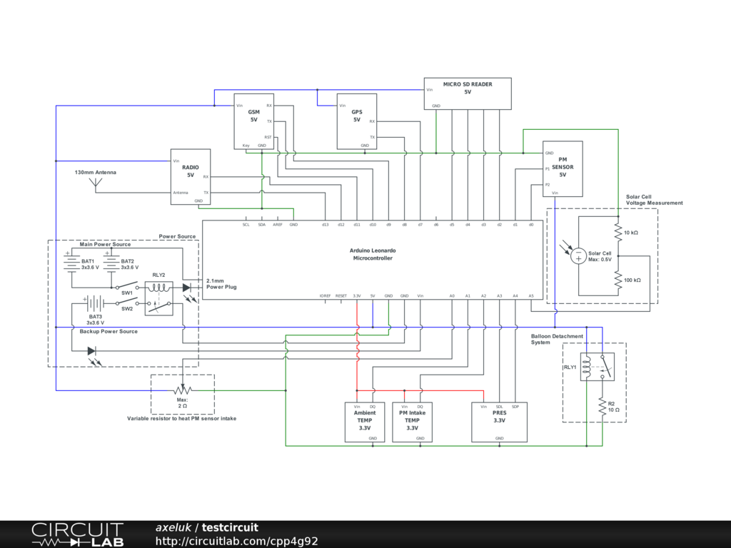The width and height of the screenshot is (731, 548).
Task: Select the BAT1 battery symbol
Action: pyautogui.click(x=71, y=263)
